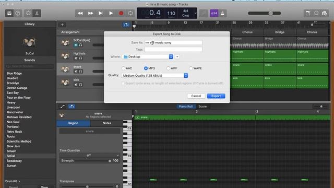Adjust the Transpose slider
The width and height of the screenshot is (334, 188).
[x=87, y=186]
